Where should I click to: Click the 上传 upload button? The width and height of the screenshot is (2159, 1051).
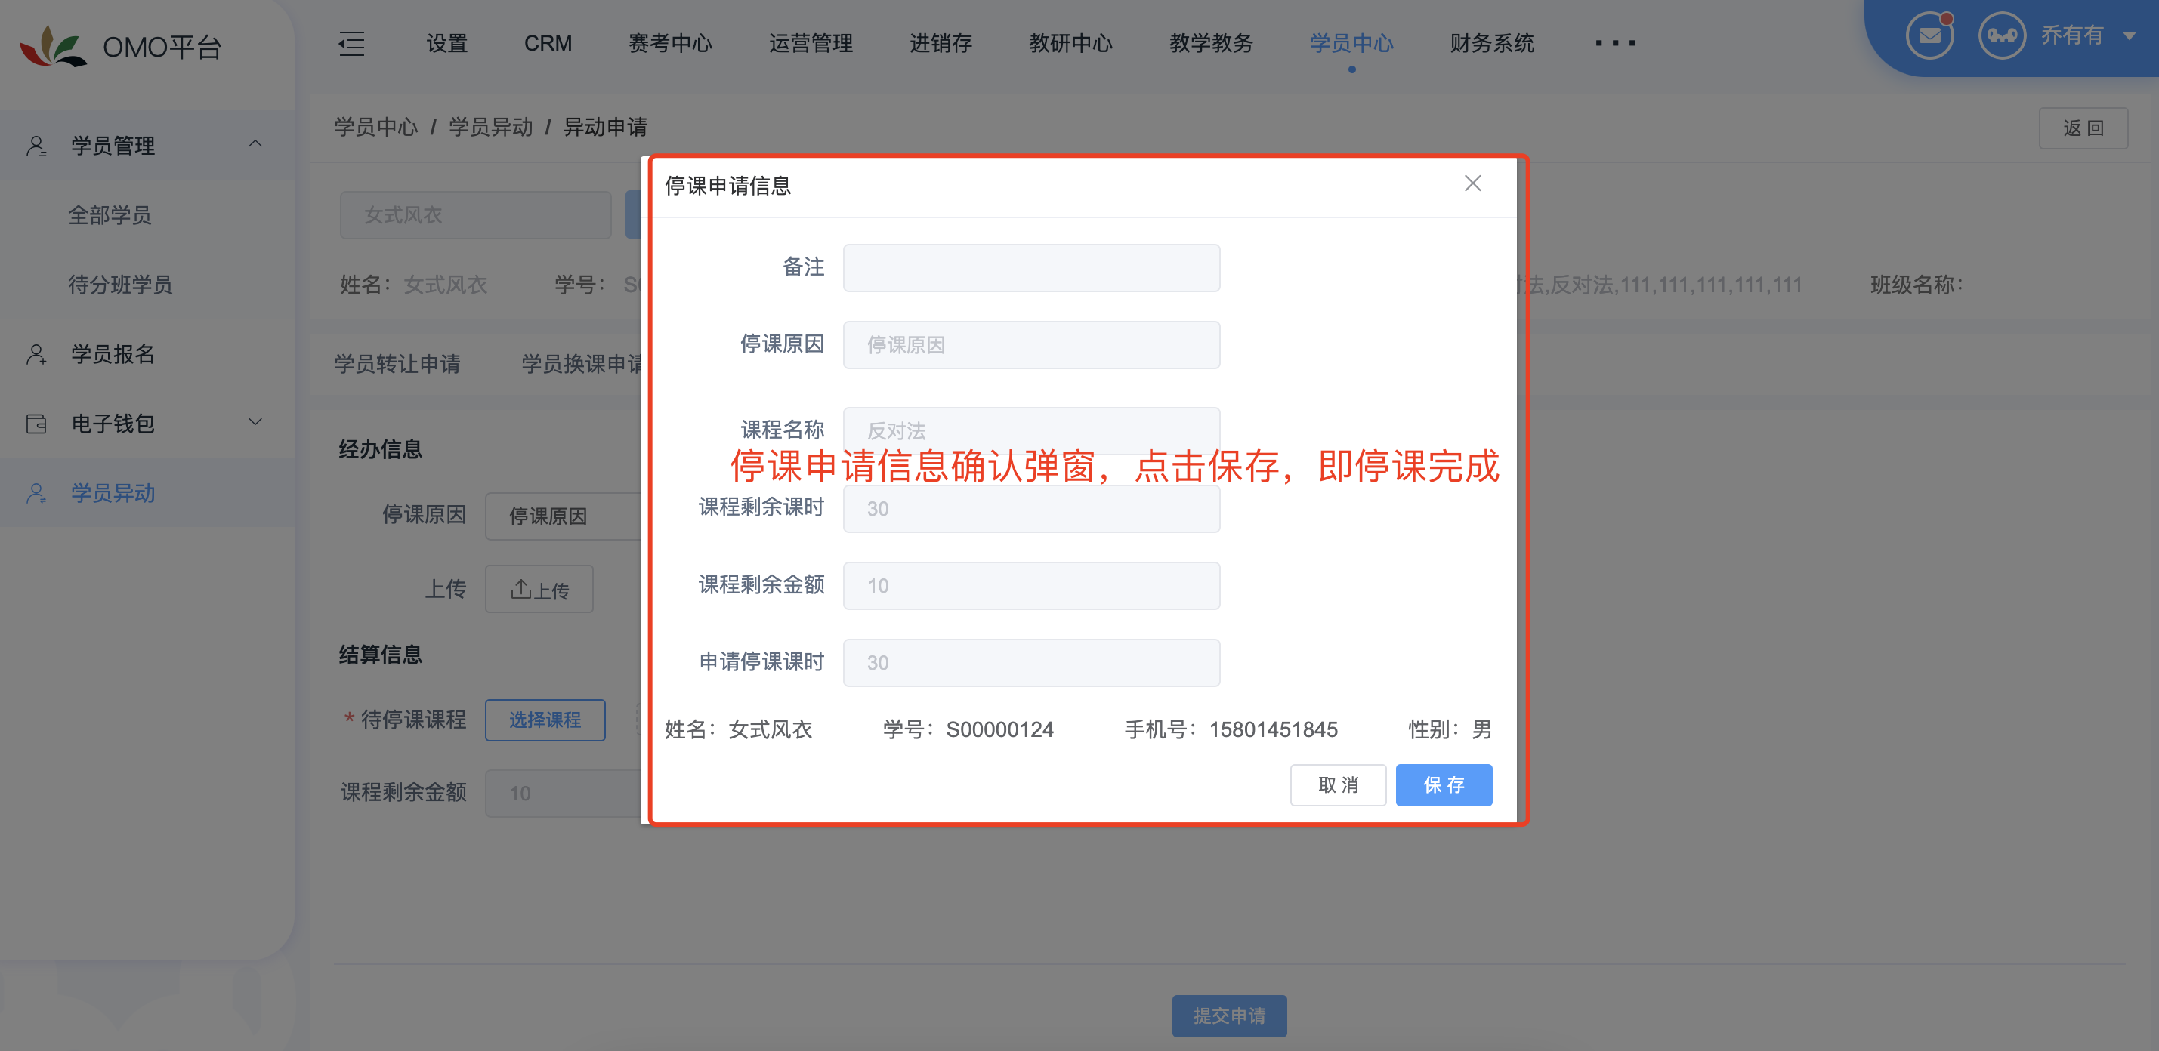click(539, 589)
